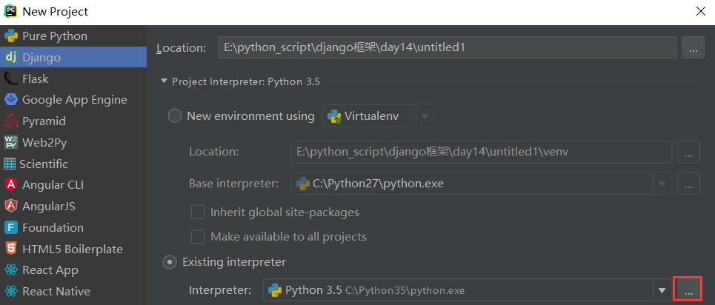Select Django in the project type list
Image resolution: width=715 pixels, height=305 pixels.
(x=41, y=57)
